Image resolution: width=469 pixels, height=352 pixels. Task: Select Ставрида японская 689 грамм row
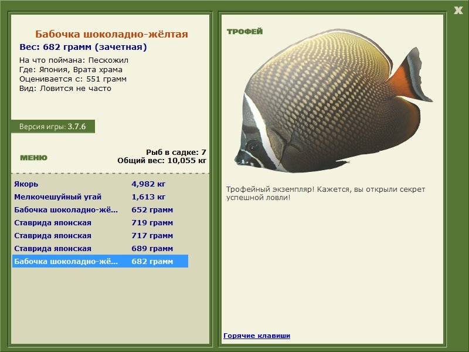[x=100, y=248]
